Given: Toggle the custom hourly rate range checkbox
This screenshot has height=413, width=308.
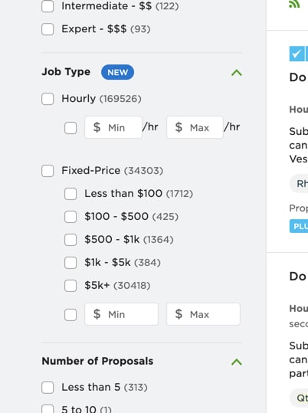Looking at the screenshot, I should coord(70,128).
